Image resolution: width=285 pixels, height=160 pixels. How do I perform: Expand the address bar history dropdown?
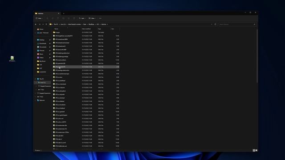pos(212,24)
